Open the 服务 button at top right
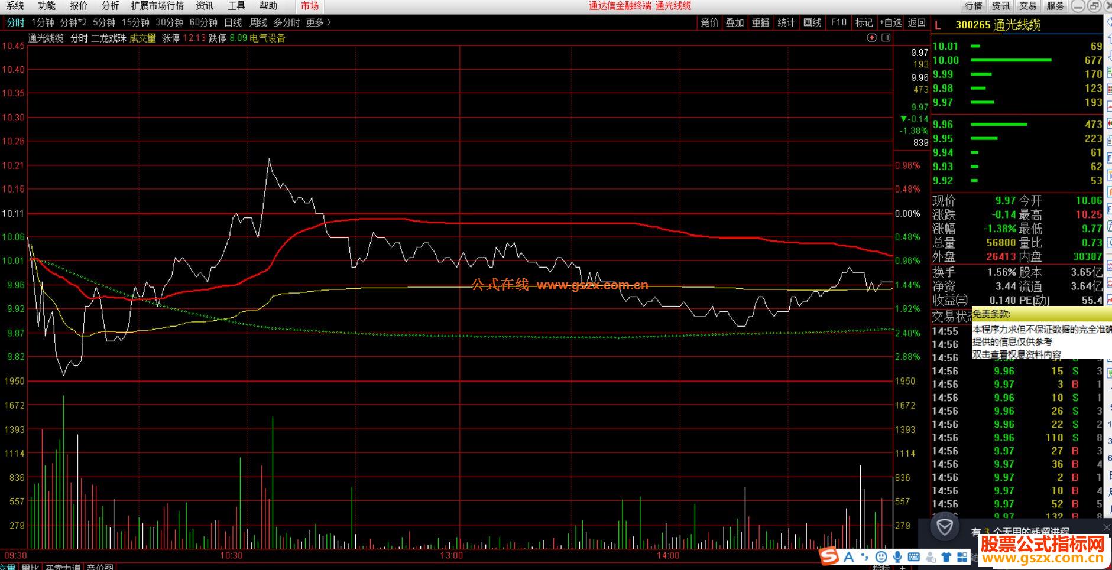 (1055, 6)
